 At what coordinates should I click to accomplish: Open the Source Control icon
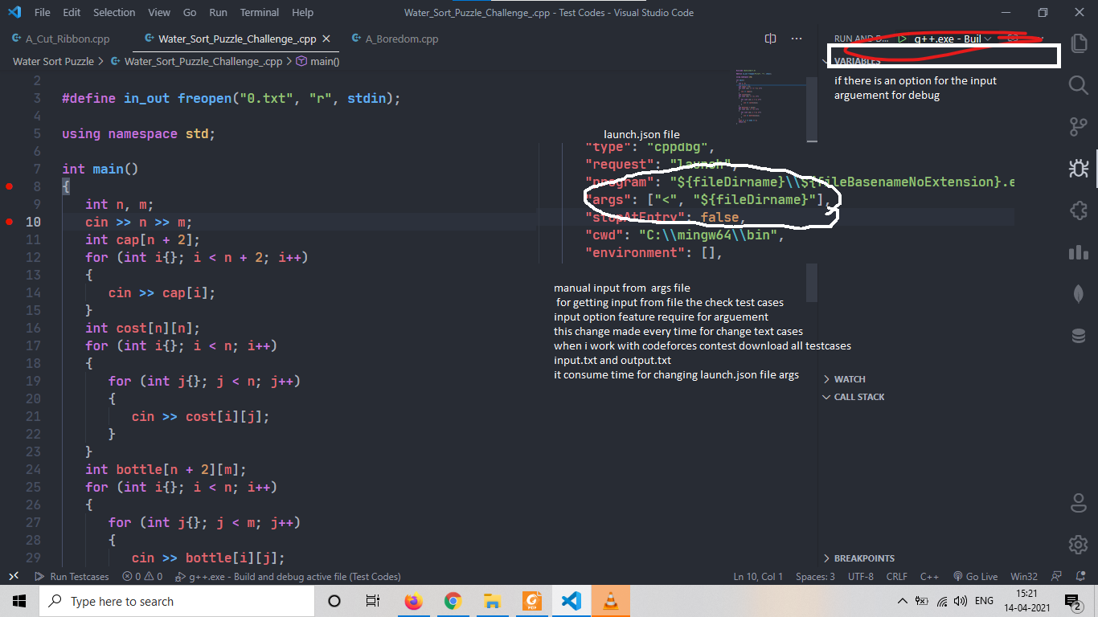(x=1078, y=126)
